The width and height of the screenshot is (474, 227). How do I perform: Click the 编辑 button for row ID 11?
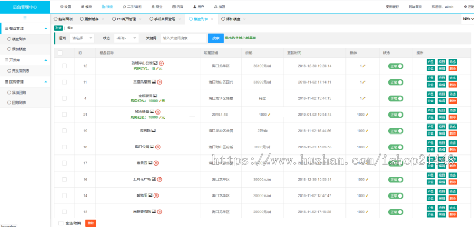(x=442, y=85)
